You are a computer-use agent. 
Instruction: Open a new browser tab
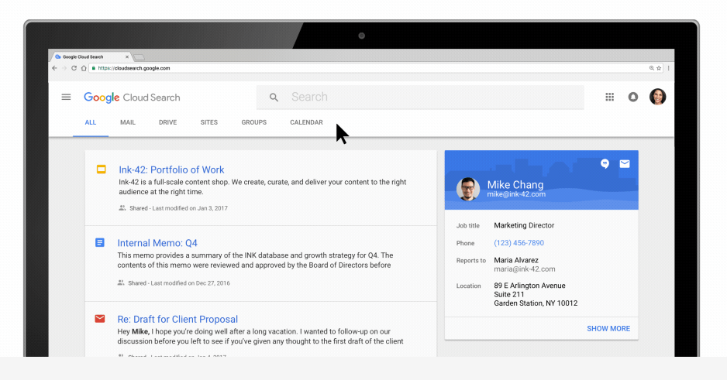point(139,57)
